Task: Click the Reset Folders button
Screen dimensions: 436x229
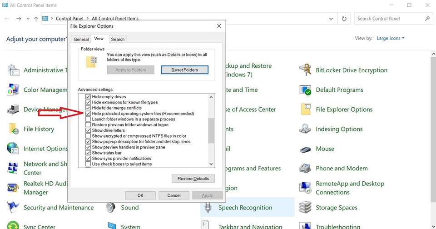Action: point(185,70)
